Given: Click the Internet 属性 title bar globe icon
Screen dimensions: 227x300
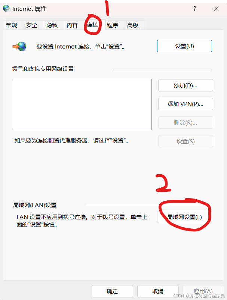Looking at the screenshot, I should tap(6, 9).
